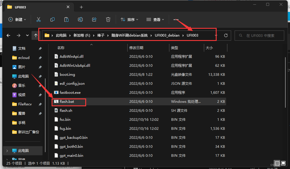The image size is (290, 169).
Task: Click the Cut scissors icon
Action: coord(39,19)
